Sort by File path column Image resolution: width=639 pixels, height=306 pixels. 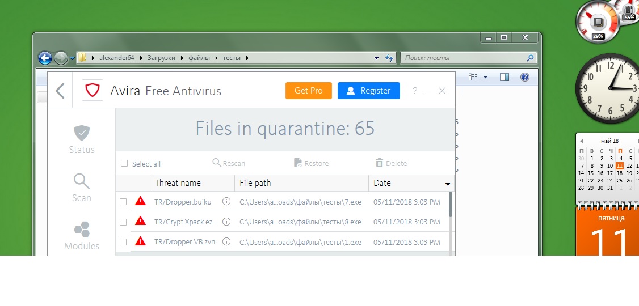click(301, 183)
